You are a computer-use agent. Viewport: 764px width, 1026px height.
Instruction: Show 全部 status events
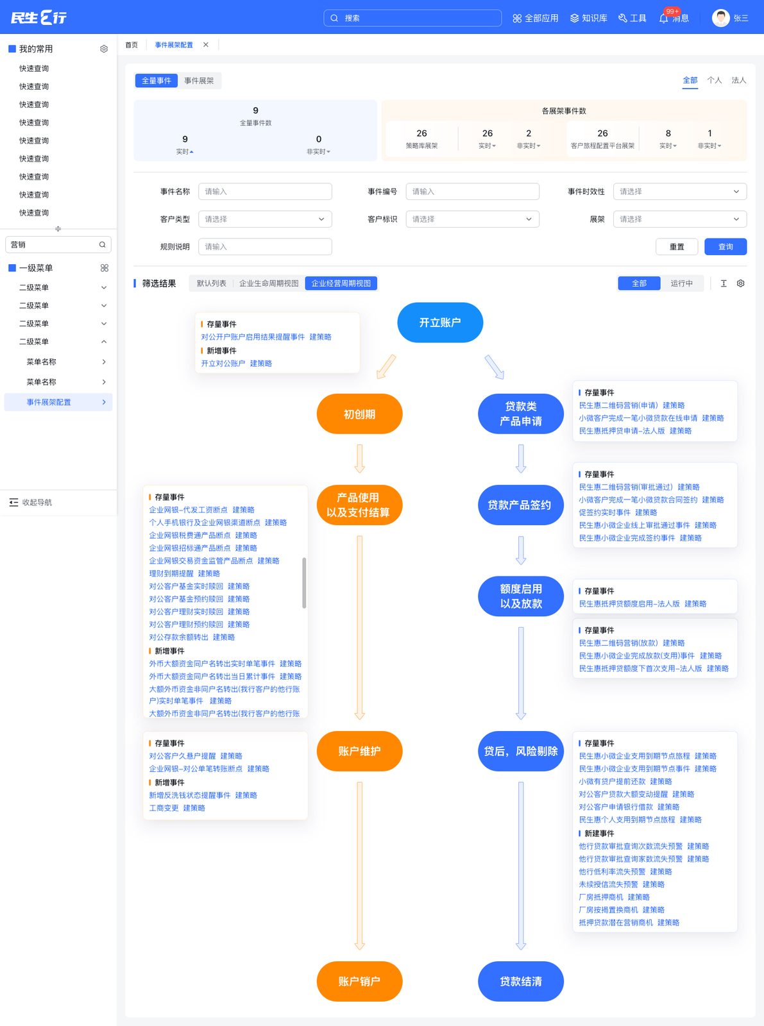tap(640, 283)
